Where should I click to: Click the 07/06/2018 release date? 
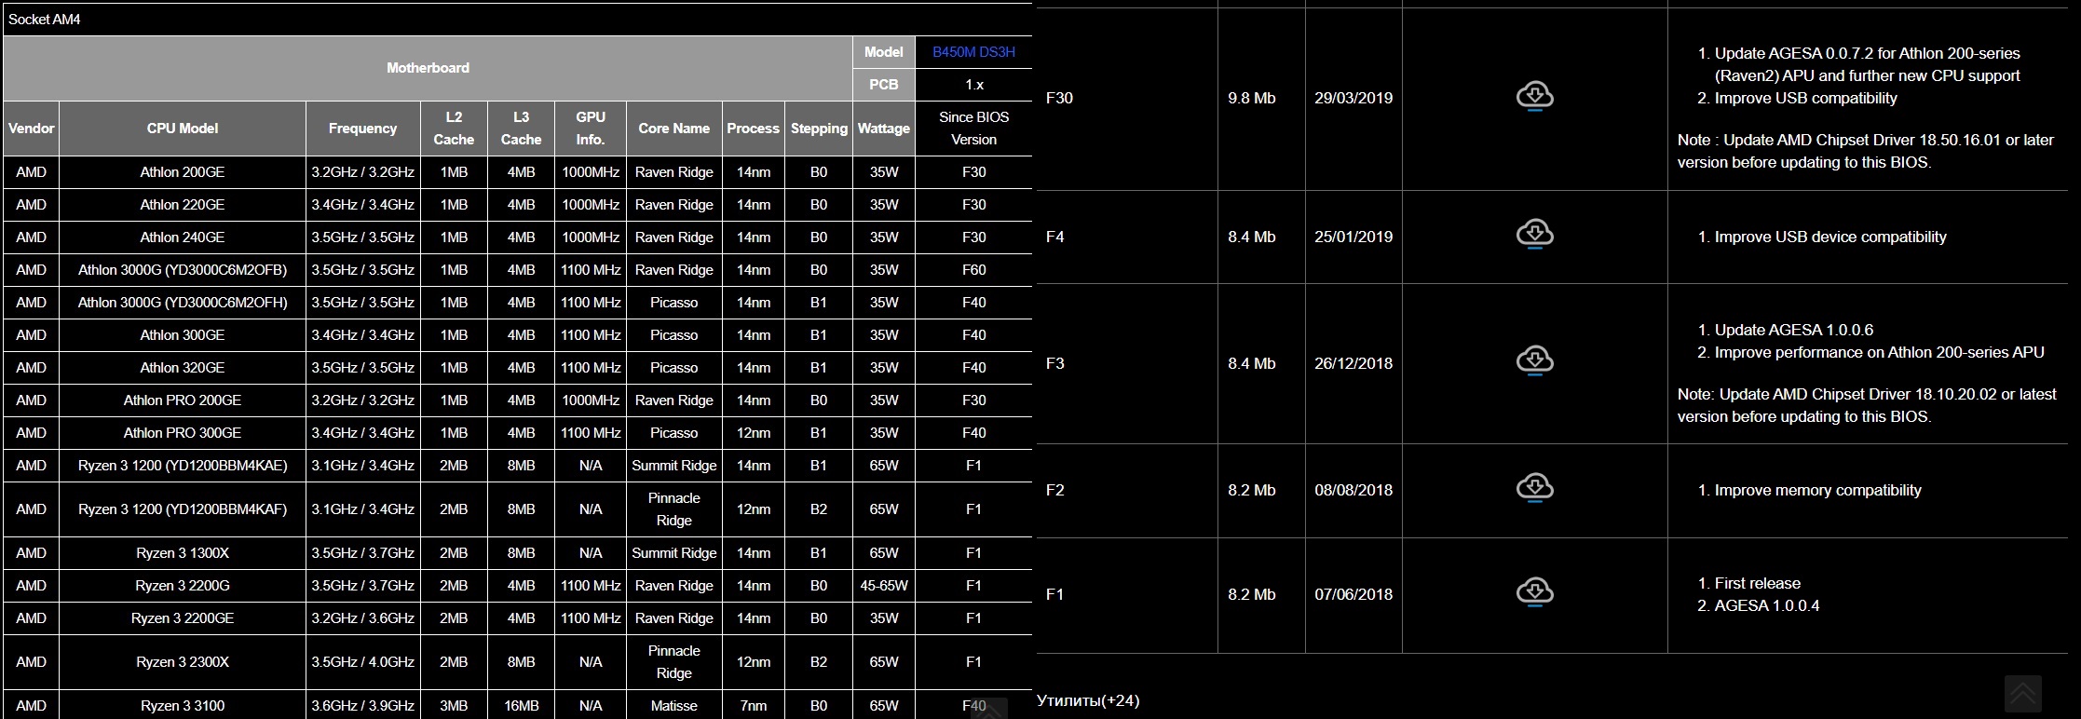(1353, 594)
